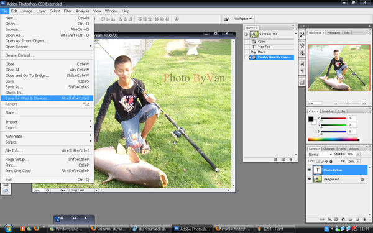Toggle lock transparent pixels checkbox
Image resolution: width=373 pixels, height=233 pixels.
318,161
